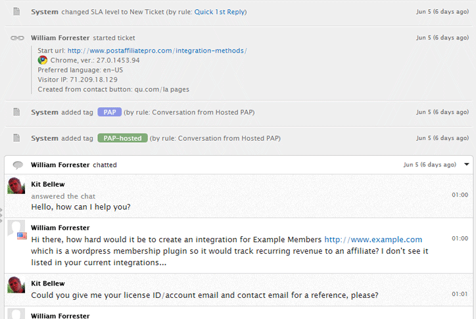Click the Jun 5 timestamp on chatted row
This screenshot has height=319, width=476.
[x=430, y=165]
